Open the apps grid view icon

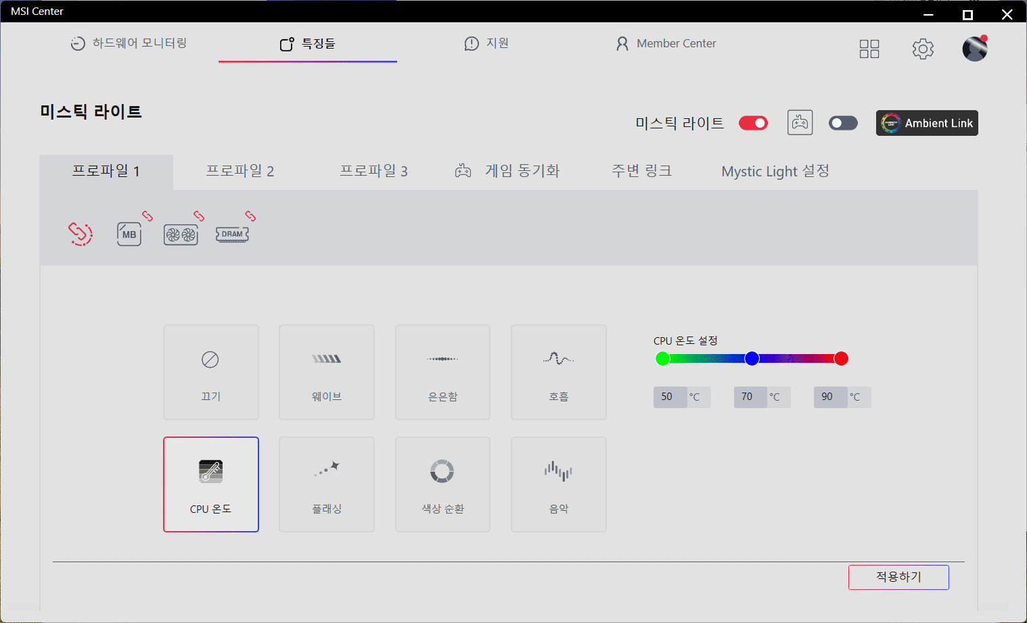[869, 49]
